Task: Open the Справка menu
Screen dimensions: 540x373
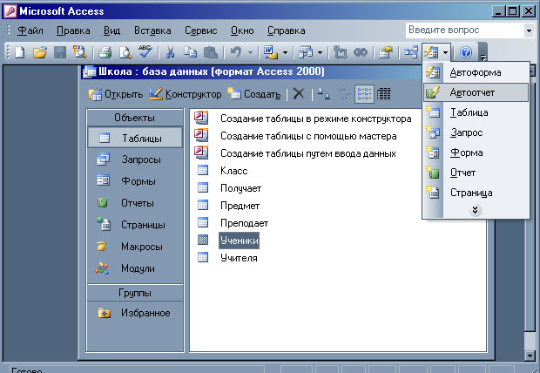Action: pos(287,31)
